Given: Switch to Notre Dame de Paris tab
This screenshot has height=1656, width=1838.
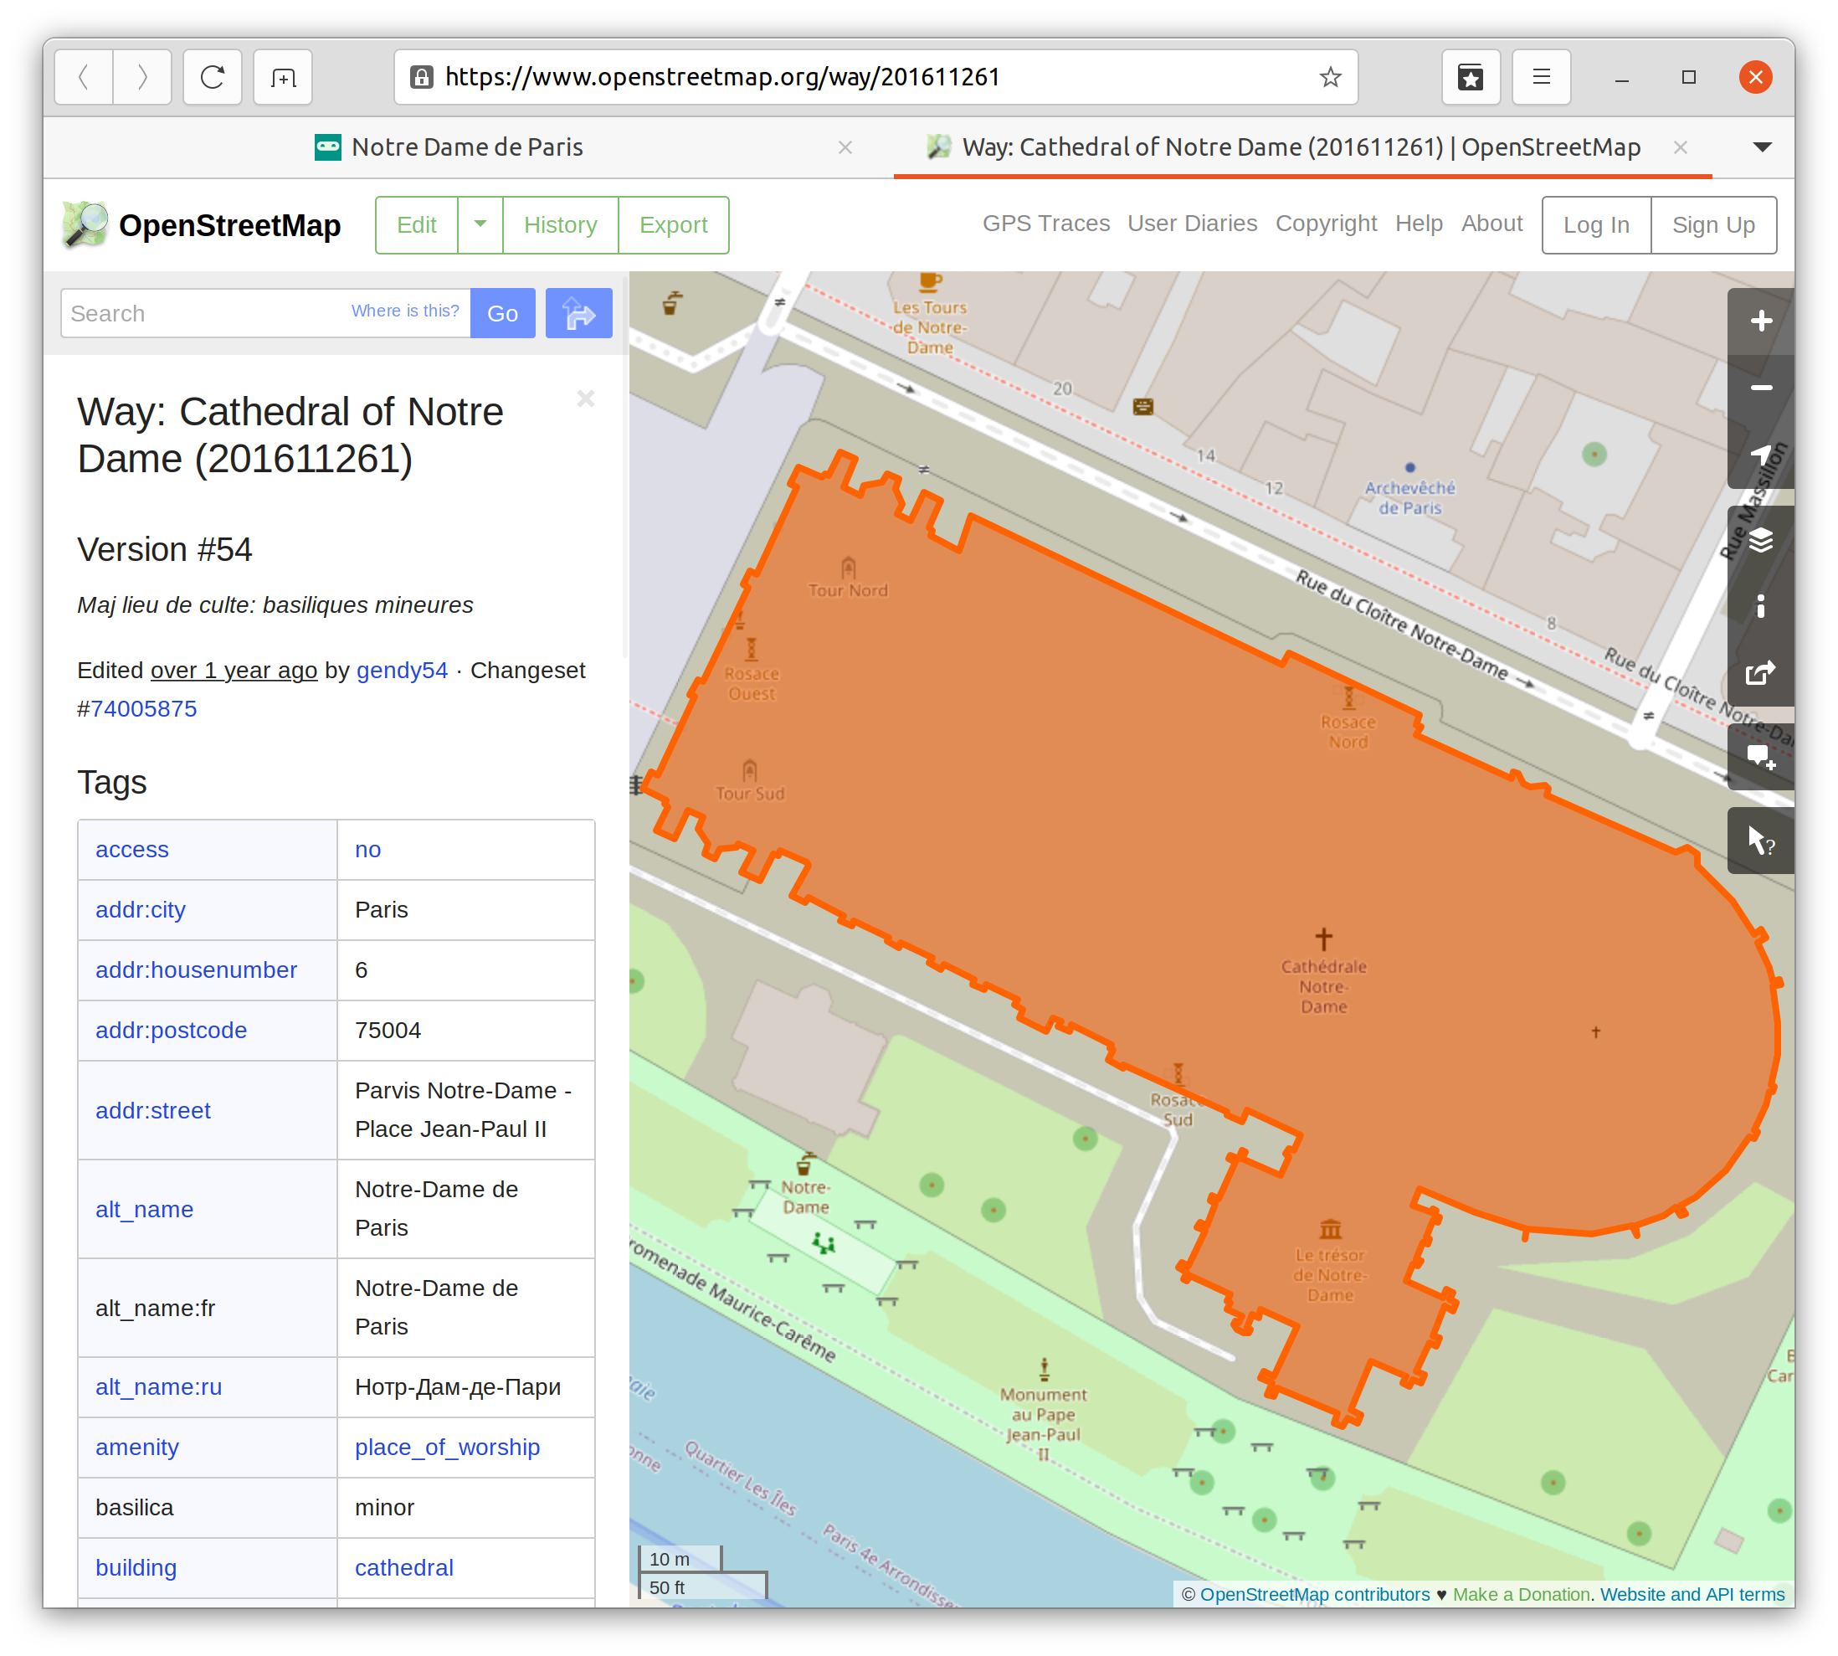Looking at the screenshot, I should coord(464,147).
